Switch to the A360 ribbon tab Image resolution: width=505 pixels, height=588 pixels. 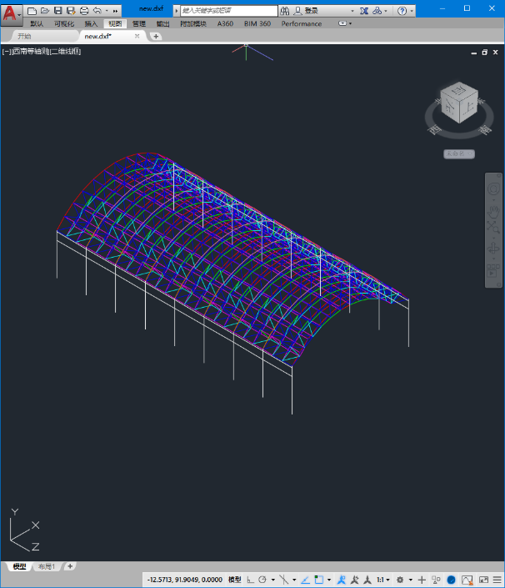(225, 23)
